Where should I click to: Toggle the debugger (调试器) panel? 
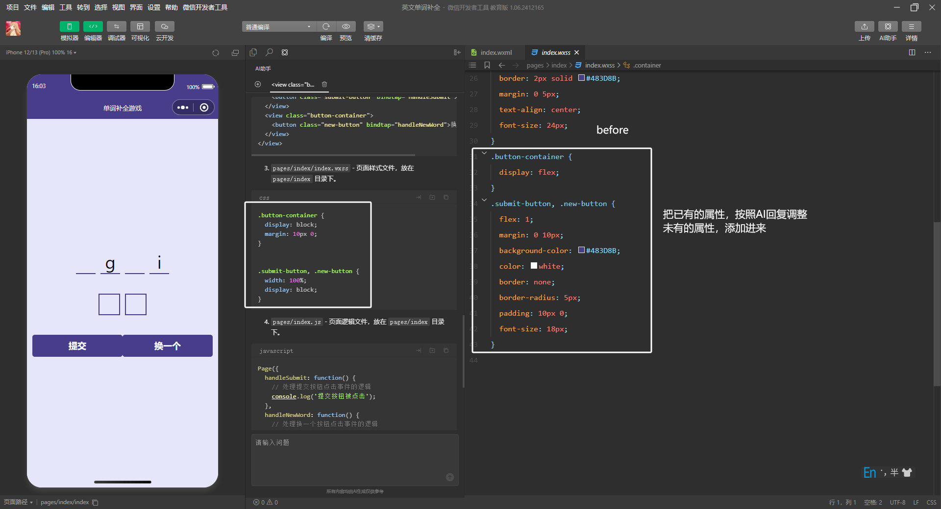click(x=116, y=26)
